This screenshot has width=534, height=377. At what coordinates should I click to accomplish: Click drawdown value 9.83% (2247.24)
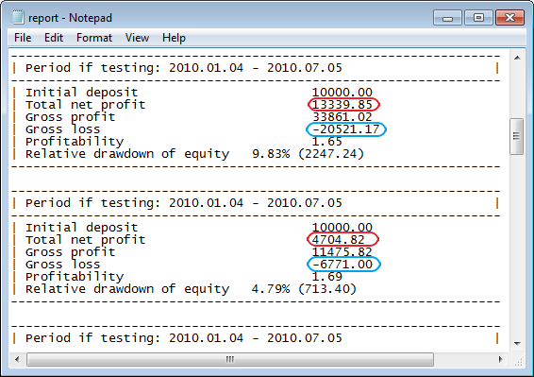click(308, 154)
